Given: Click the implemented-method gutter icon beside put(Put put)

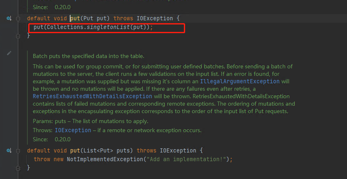Looking at the screenshot, I should pyautogui.click(x=9, y=18).
